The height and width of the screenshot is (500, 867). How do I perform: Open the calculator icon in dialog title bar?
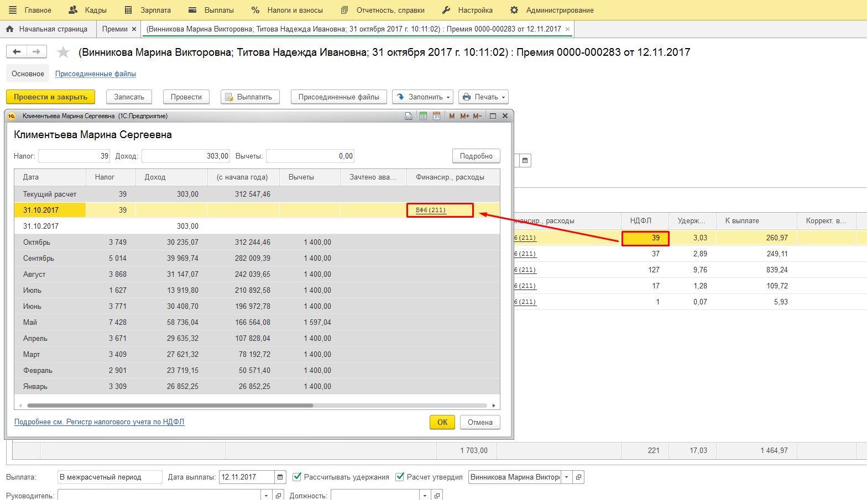(423, 116)
